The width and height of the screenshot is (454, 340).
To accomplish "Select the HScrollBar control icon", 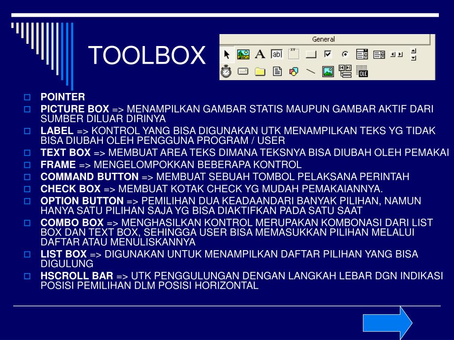I will click(396, 54).
